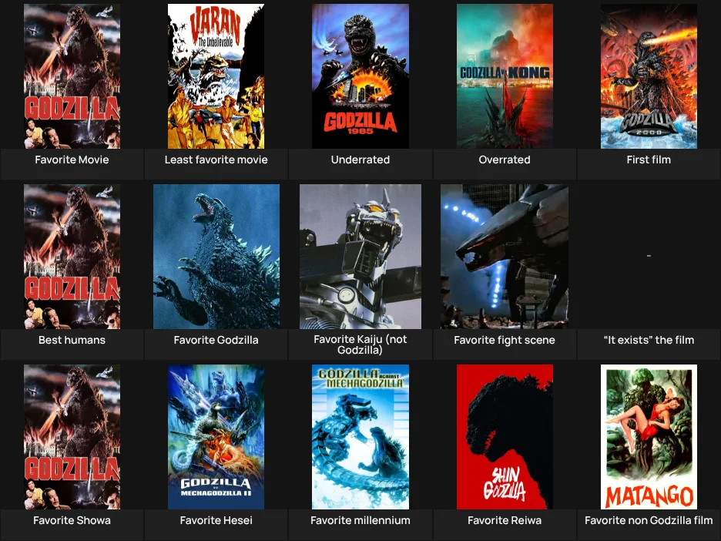This screenshot has height=541, width=721.
Task: Select the "Favorite Godzilla" caption
Action: click(x=216, y=340)
